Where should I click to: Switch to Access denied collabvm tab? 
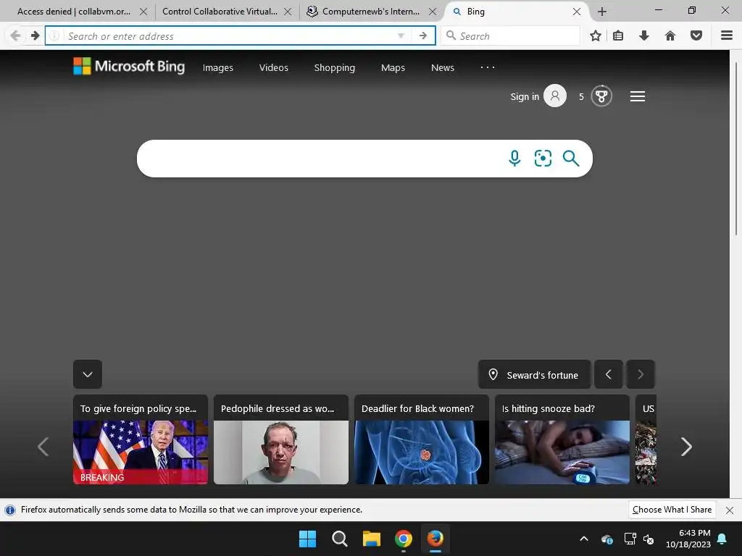point(74,12)
